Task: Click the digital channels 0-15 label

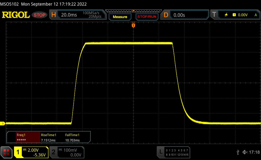Action: [x=177, y=153]
